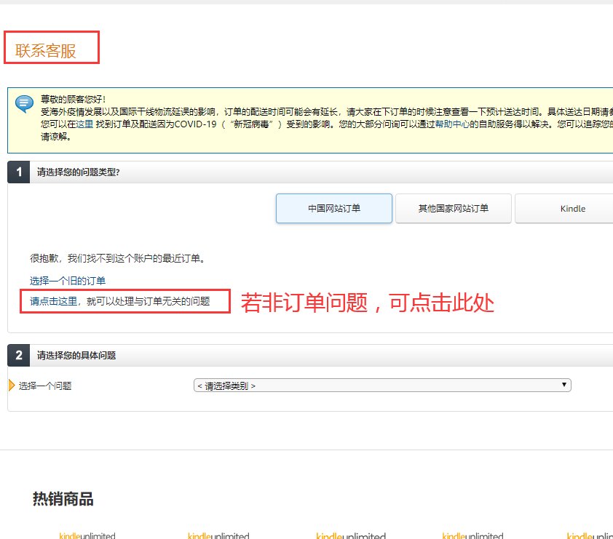Screen dimensions: 613x539
Task: Click the 选择一个问题 label
Action: [45, 386]
